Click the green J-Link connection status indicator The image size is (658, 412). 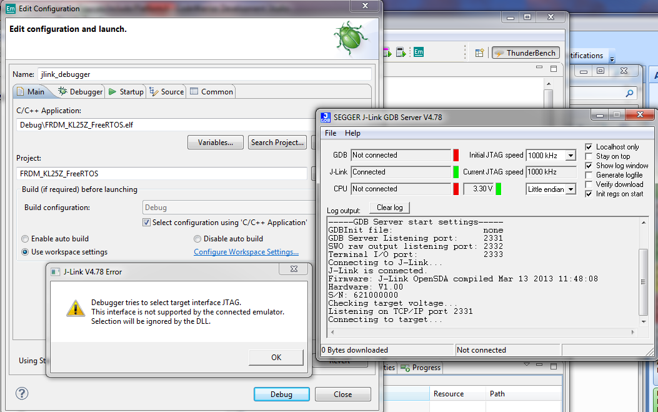click(x=456, y=172)
